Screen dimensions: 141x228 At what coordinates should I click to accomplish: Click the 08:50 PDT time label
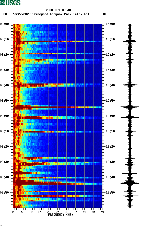point(4,101)
